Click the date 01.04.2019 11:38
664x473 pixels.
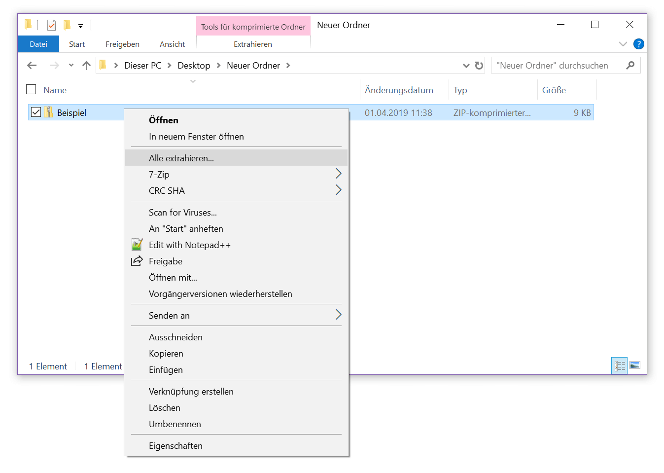[x=398, y=113]
